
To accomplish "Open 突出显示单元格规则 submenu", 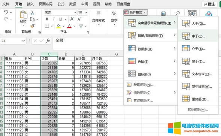I will [151, 23].
